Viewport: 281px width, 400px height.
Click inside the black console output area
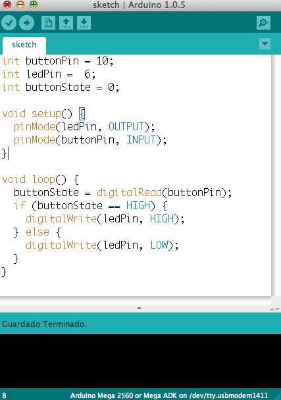(x=140, y=361)
